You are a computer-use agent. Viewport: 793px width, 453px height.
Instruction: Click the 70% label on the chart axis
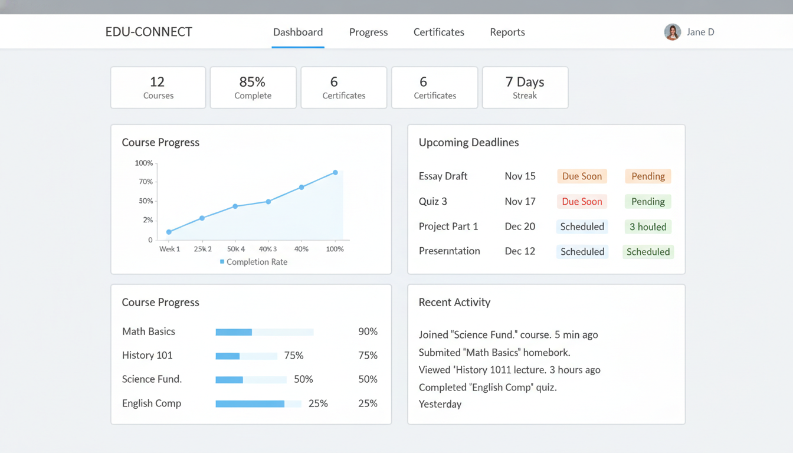pos(146,182)
